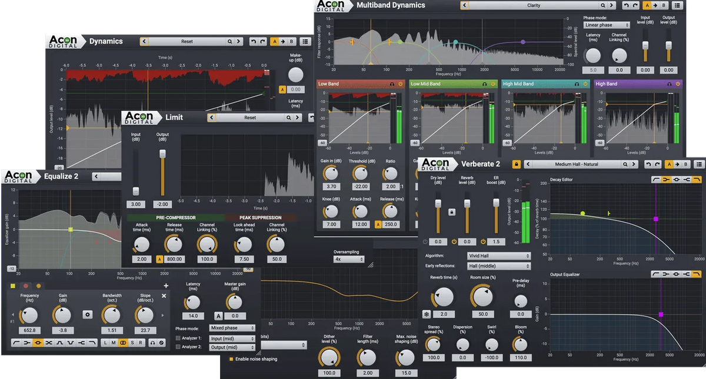Select the band-pass filter icon in Equalize 2

[x=61, y=343]
